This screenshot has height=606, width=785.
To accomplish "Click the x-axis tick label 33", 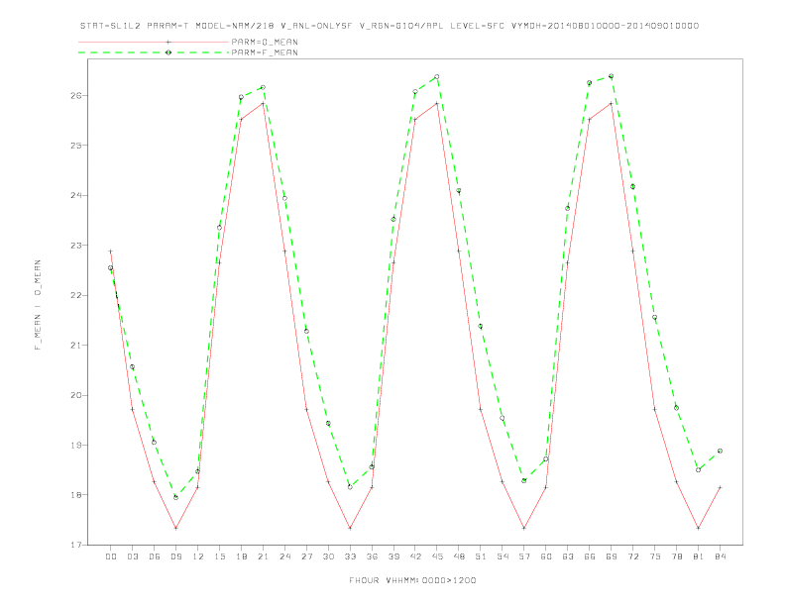I will click(x=350, y=556).
